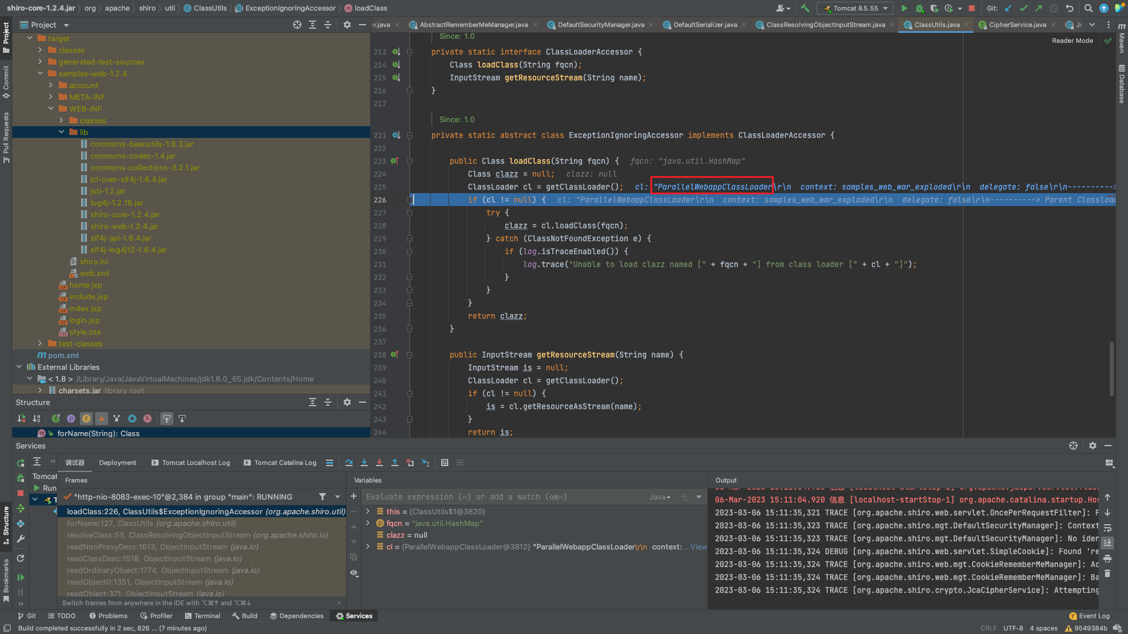
Task: Toggle Sort Alphabetically in Structure
Action: [36, 419]
